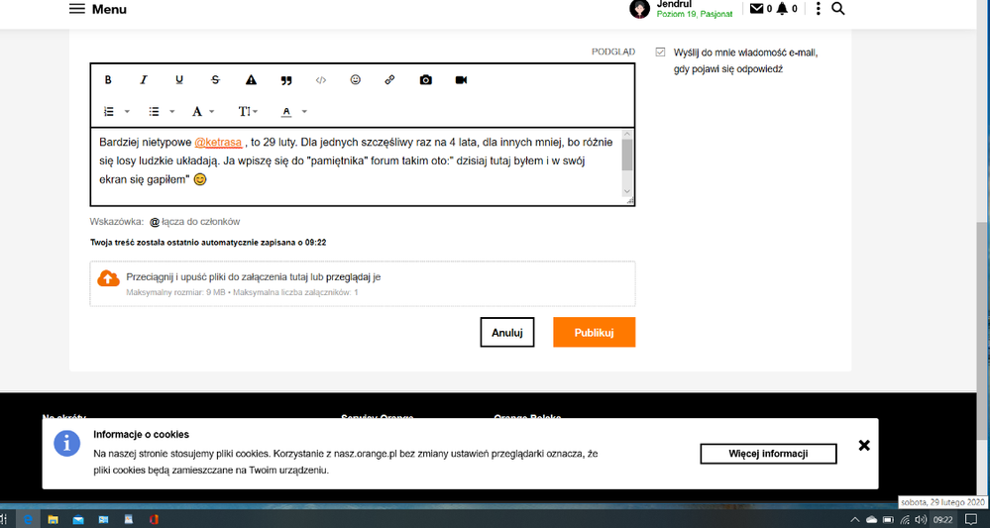Open the Mail app from taskbar

(78, 520)
